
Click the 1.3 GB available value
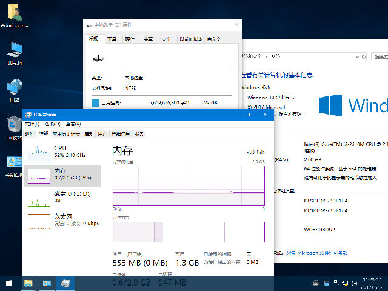[187, 263]
